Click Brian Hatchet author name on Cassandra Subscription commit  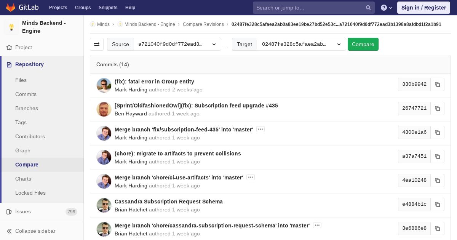click(x=131, y=210)
